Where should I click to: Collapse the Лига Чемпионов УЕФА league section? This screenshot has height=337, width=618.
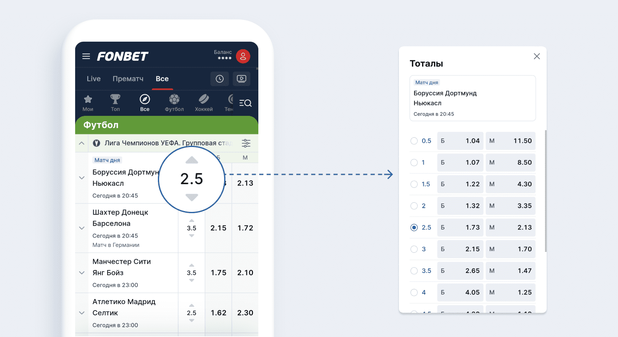(82, 143)
